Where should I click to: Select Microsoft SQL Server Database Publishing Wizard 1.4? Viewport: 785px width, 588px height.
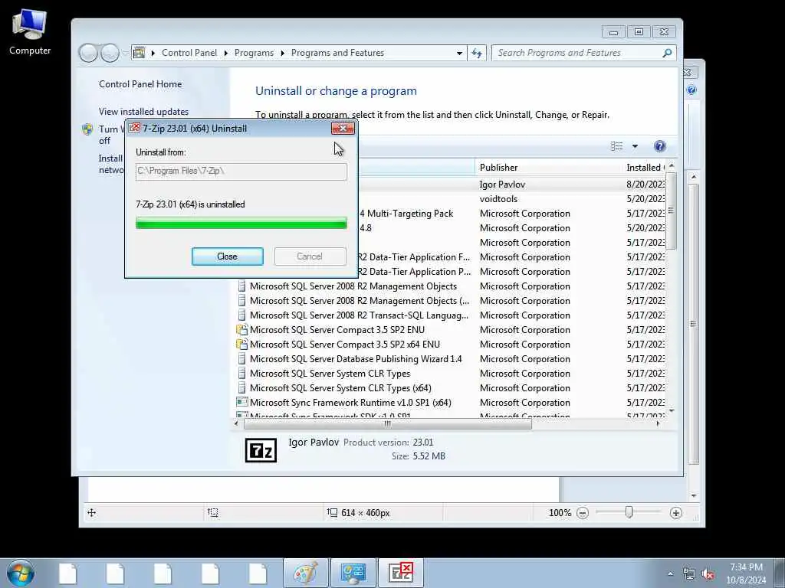click(356, 359)
